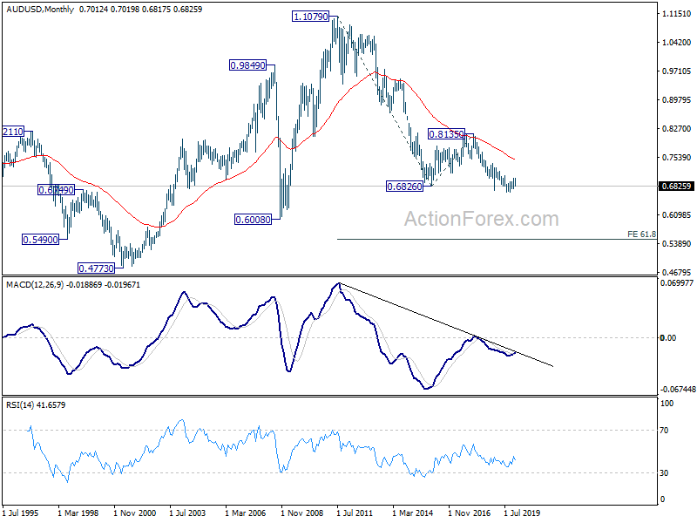Click the 0.82700 price axis value
The height and width of the screenshot is (523, 697).
pos(677,128)
